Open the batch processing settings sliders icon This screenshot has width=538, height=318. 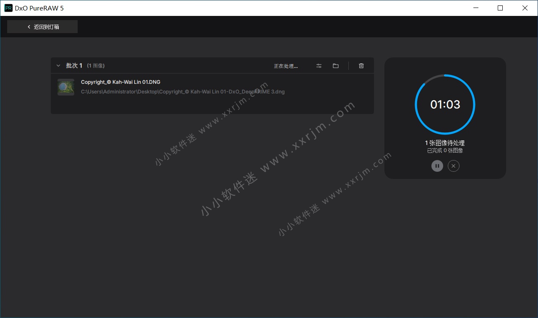click(x=319, y=65)
